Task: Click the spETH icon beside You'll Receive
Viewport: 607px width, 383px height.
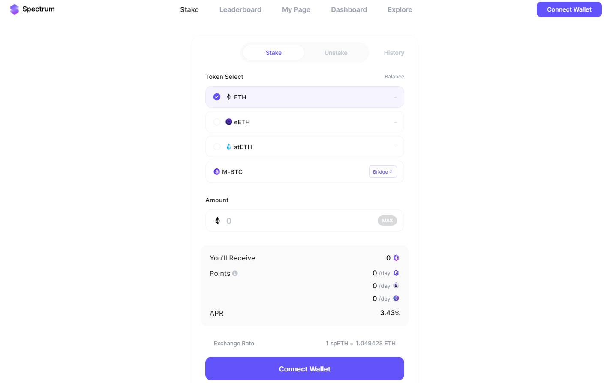Action: point(396,258)
